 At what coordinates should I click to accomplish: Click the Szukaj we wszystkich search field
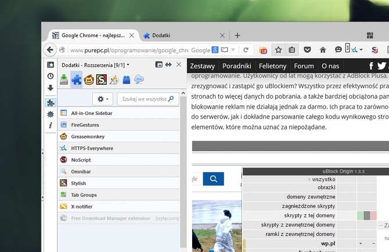click(148, 99)
